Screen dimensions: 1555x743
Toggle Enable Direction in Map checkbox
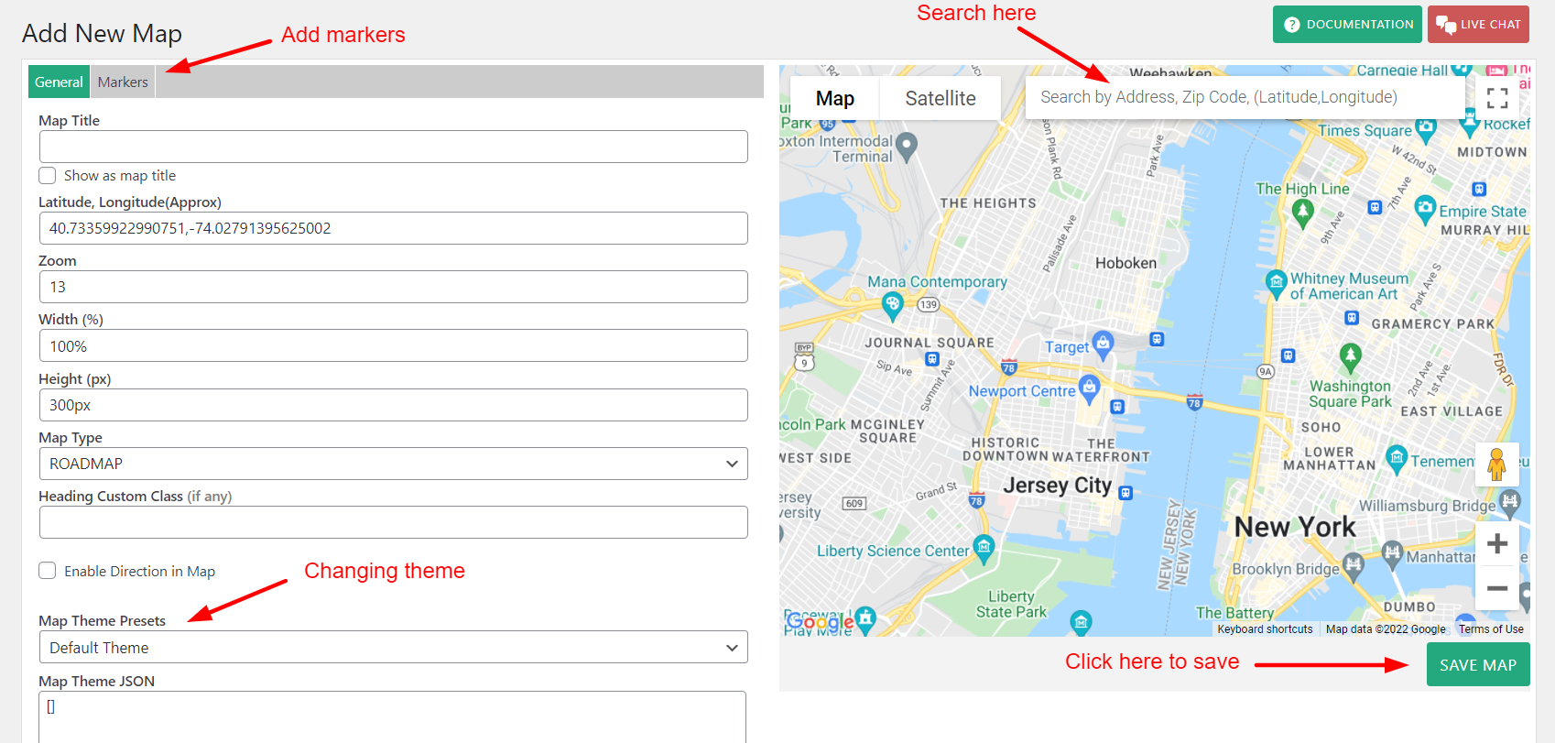click(x=48, y=571)
